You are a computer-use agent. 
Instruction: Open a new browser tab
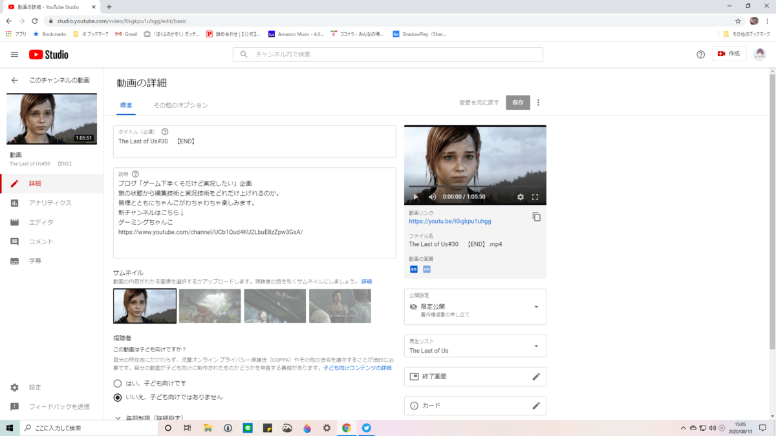coord(109,6)
